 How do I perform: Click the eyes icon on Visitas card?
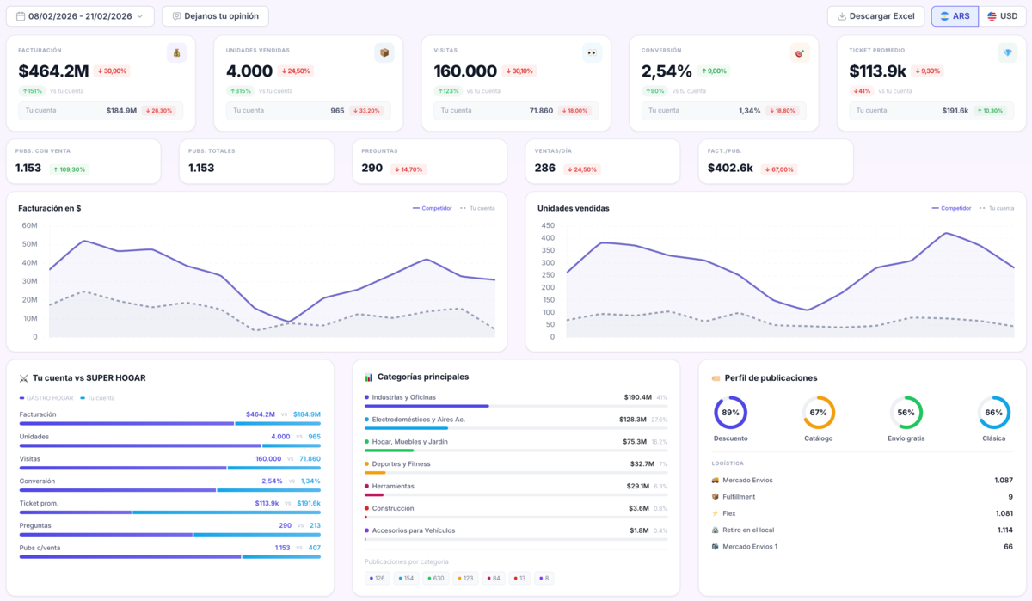point(592,53)
